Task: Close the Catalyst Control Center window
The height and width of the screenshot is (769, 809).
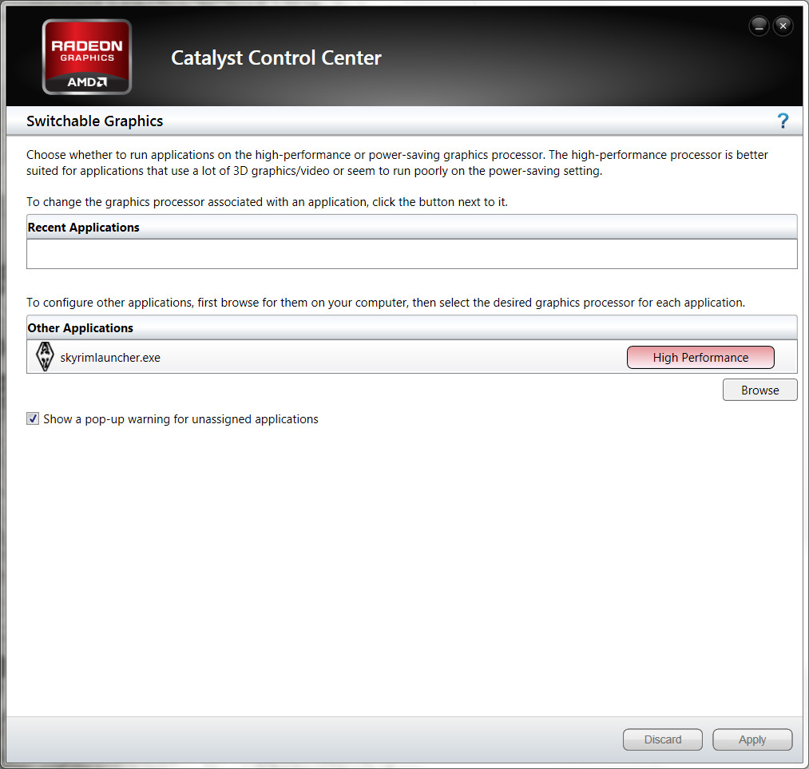Action: click(783, 26)
